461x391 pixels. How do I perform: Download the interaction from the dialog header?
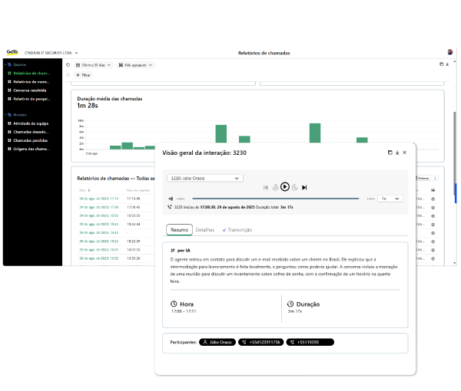(397, 153)
